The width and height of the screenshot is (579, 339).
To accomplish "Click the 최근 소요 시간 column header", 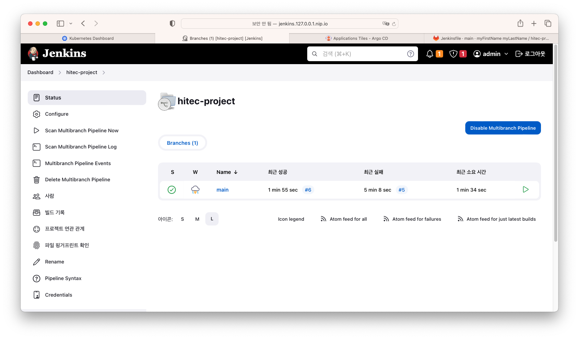I will tap(471, 172).
